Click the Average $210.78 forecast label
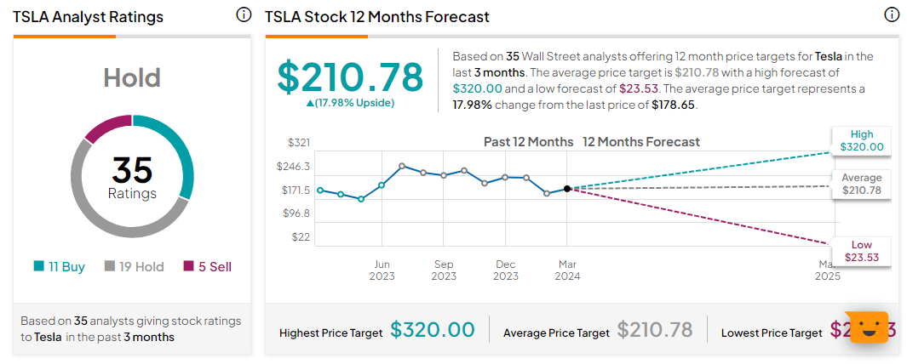Image resolution: width=907 pixels, height=364 pixels. pyautogui.click(x=862, y=184)
